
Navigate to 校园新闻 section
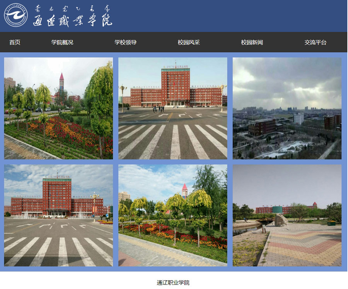(x=252, y=42)
